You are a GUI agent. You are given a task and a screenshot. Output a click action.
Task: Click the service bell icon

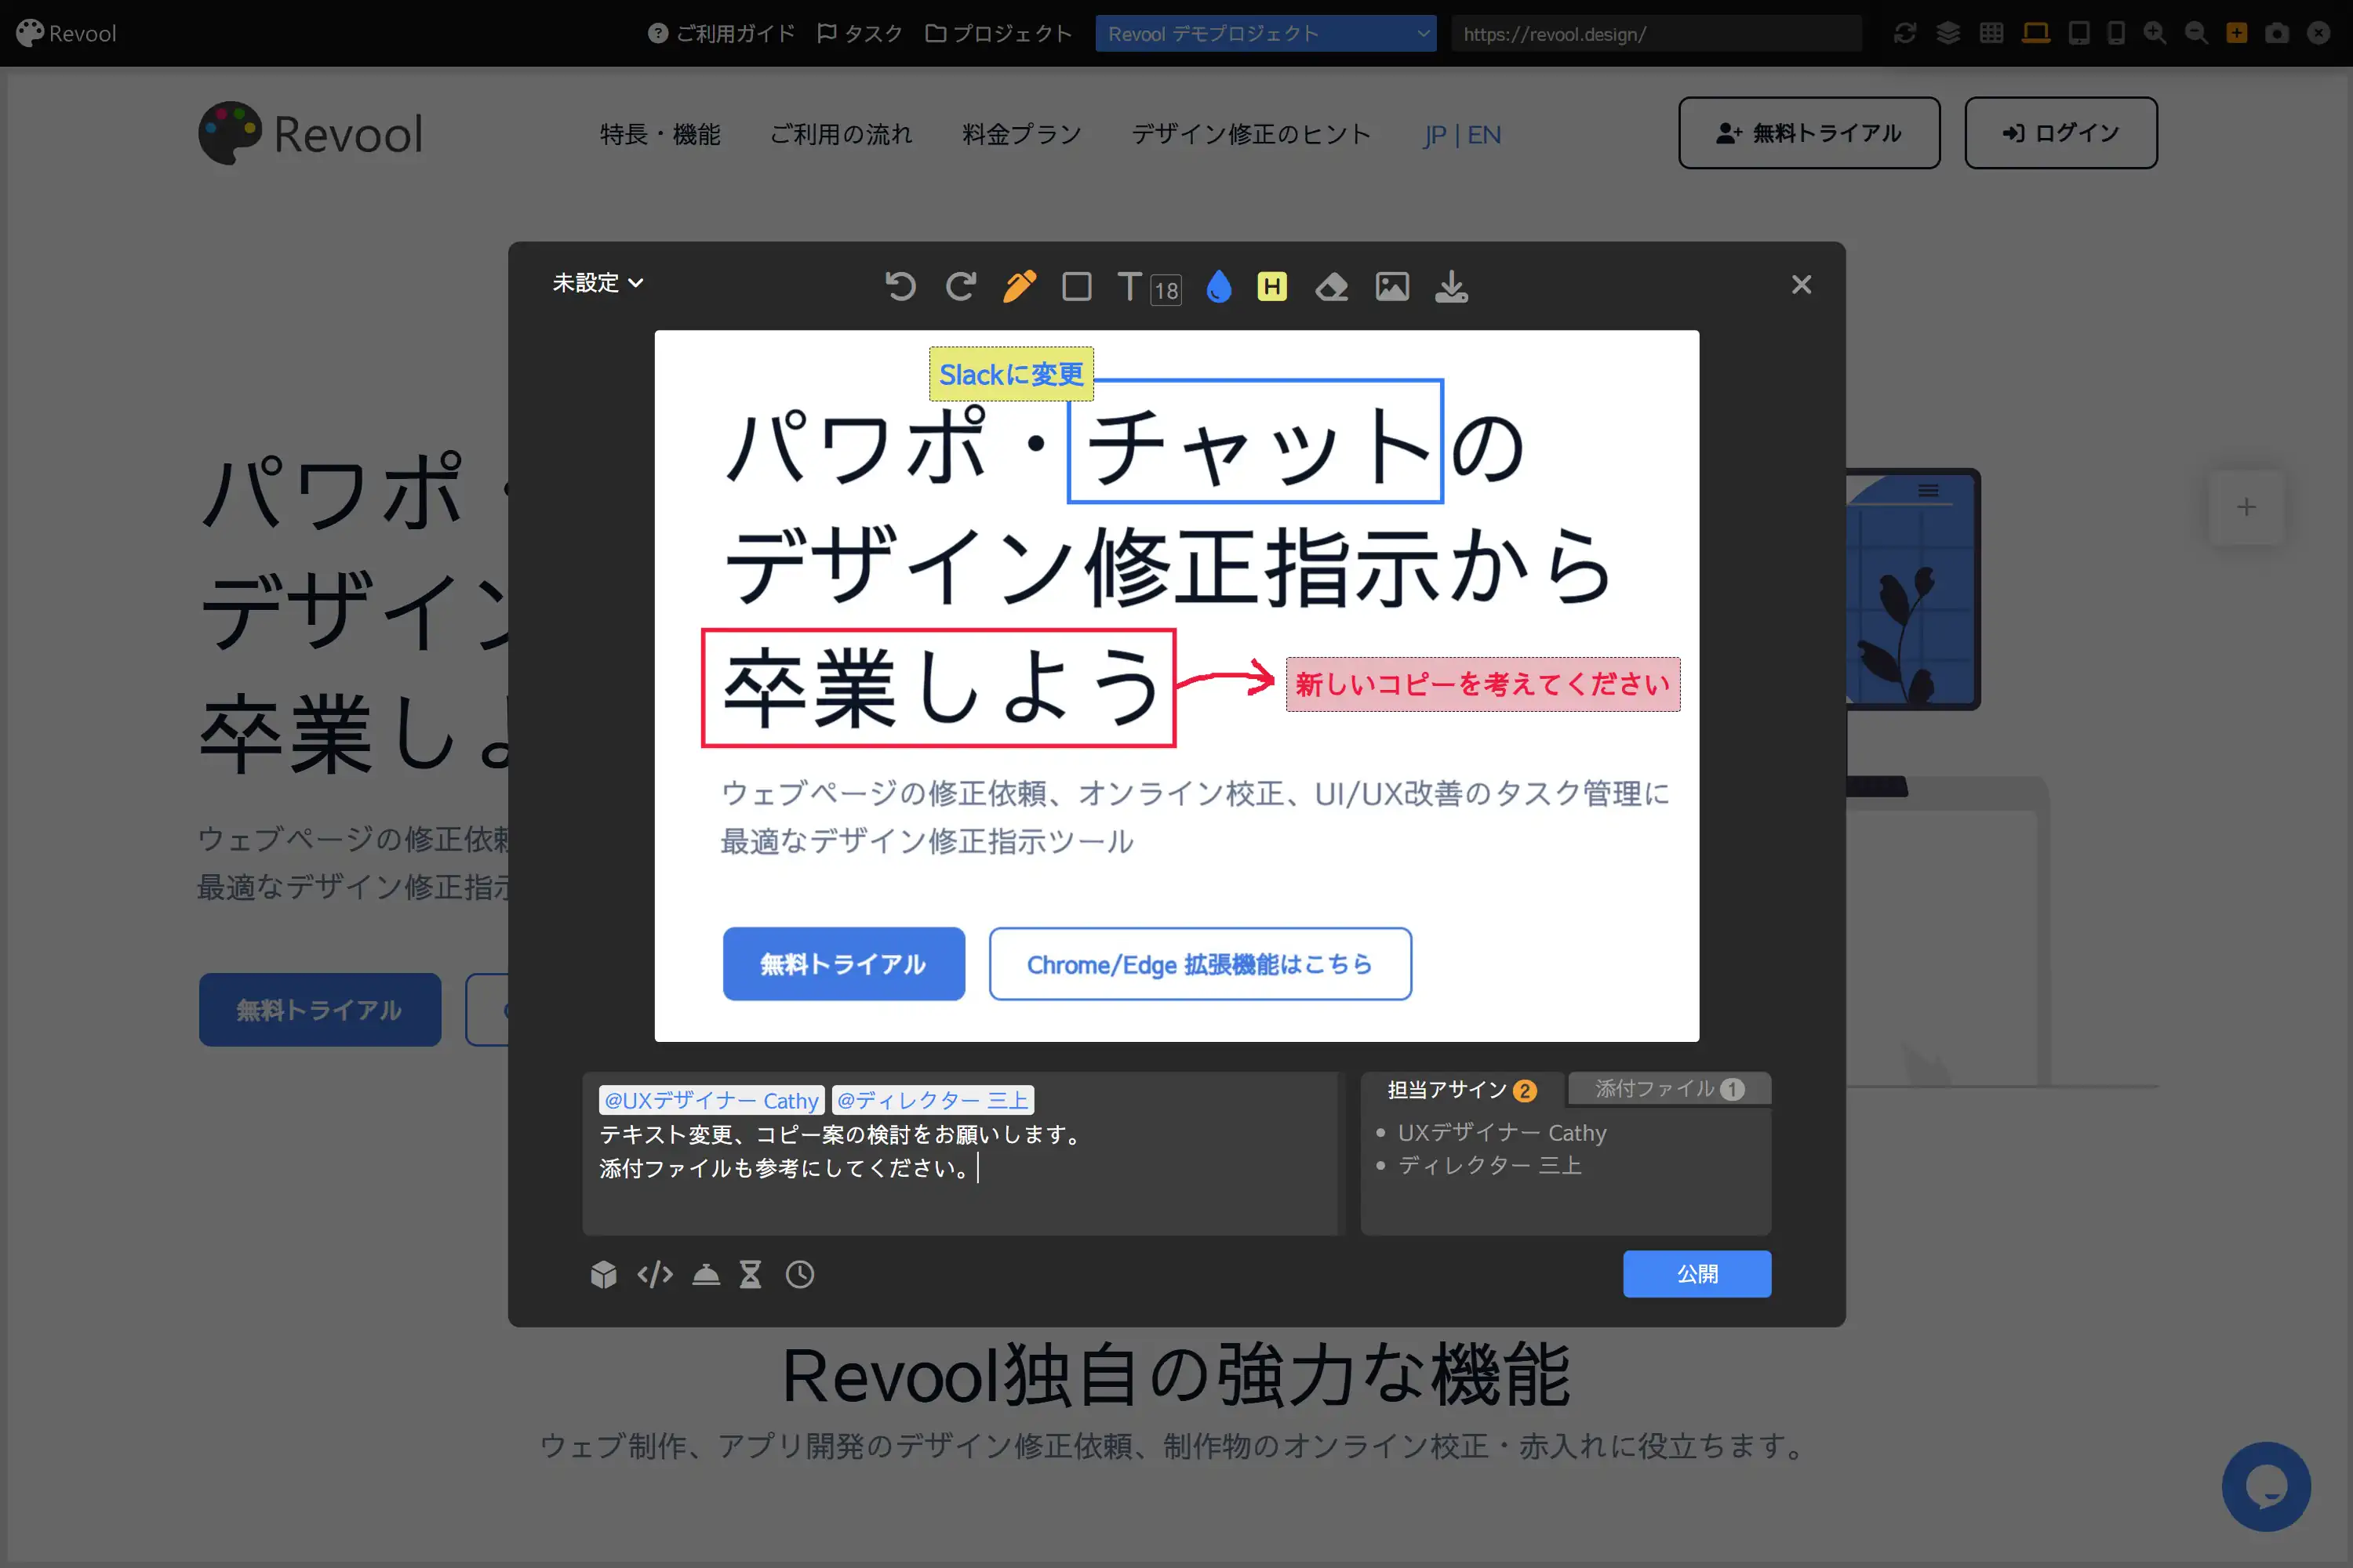point(707,1274)
